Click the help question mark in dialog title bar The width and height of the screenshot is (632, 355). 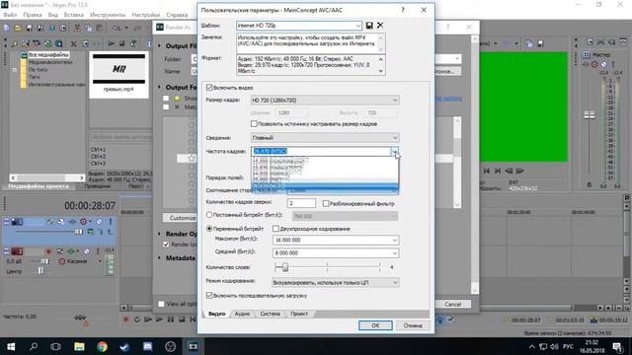[x=403, y=10]
